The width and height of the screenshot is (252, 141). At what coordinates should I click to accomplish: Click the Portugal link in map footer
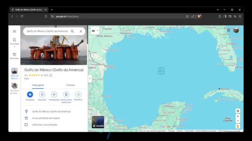click(171, 131)
